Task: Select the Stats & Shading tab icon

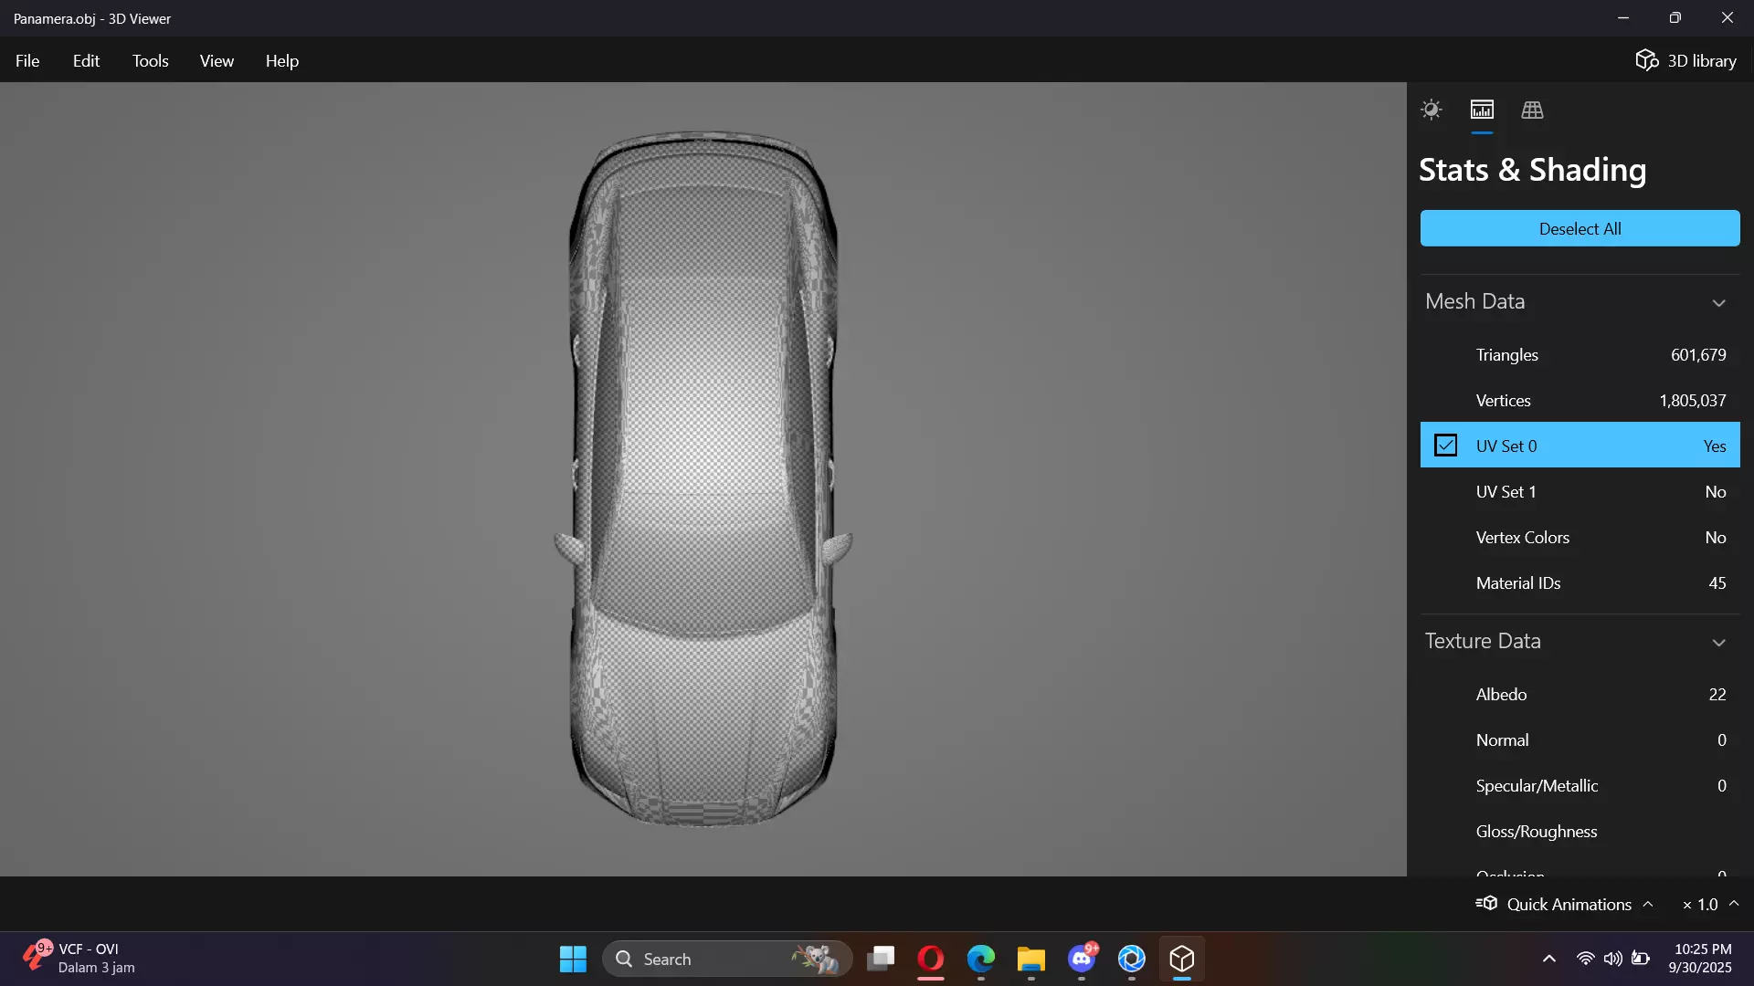Action: point(1482,110)
